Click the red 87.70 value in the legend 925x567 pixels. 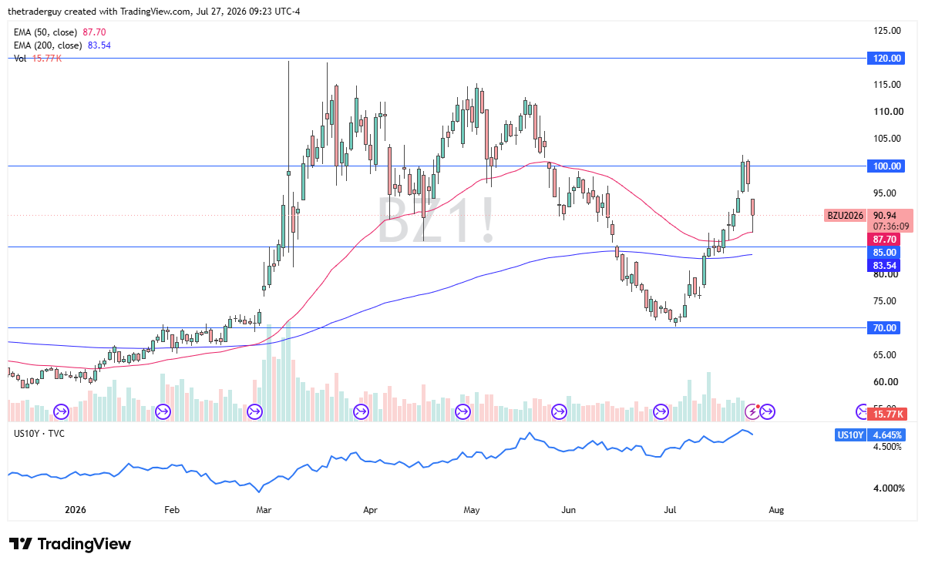(93, 32)
